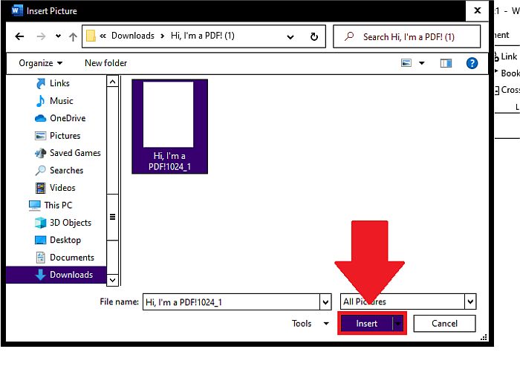The height and width of the screenshot is (372, 520).
Task: Click the File name input field
Action: pos(231,302)
